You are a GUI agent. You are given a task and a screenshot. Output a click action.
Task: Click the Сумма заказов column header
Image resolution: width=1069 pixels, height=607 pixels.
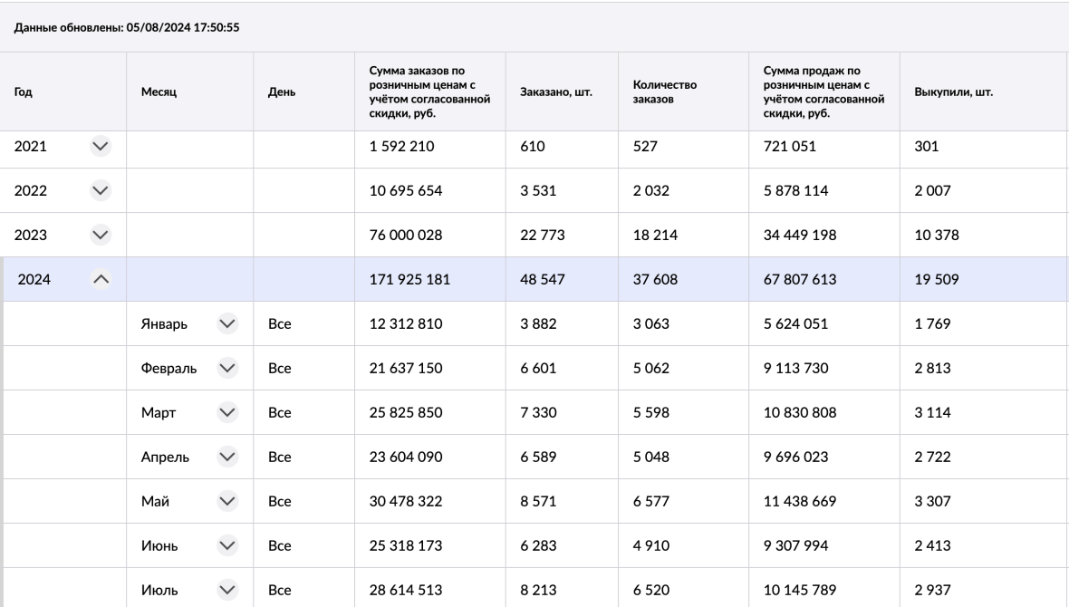(430, 92)
